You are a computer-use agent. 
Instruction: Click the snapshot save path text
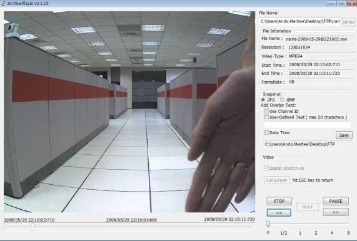[x=300, y=144]
